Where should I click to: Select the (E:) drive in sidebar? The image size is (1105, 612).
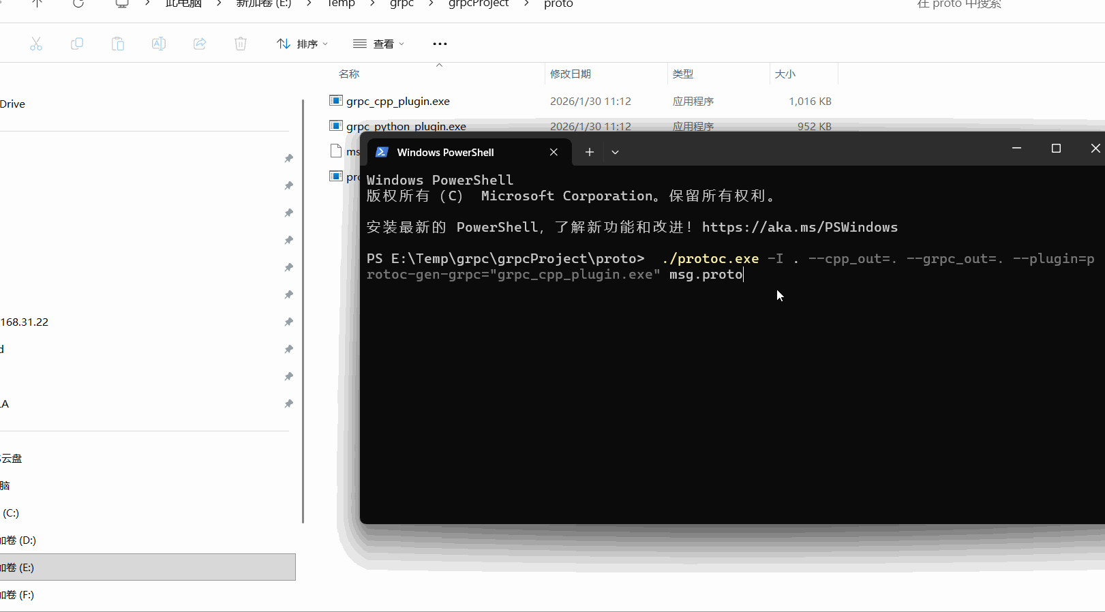(147, 567)
